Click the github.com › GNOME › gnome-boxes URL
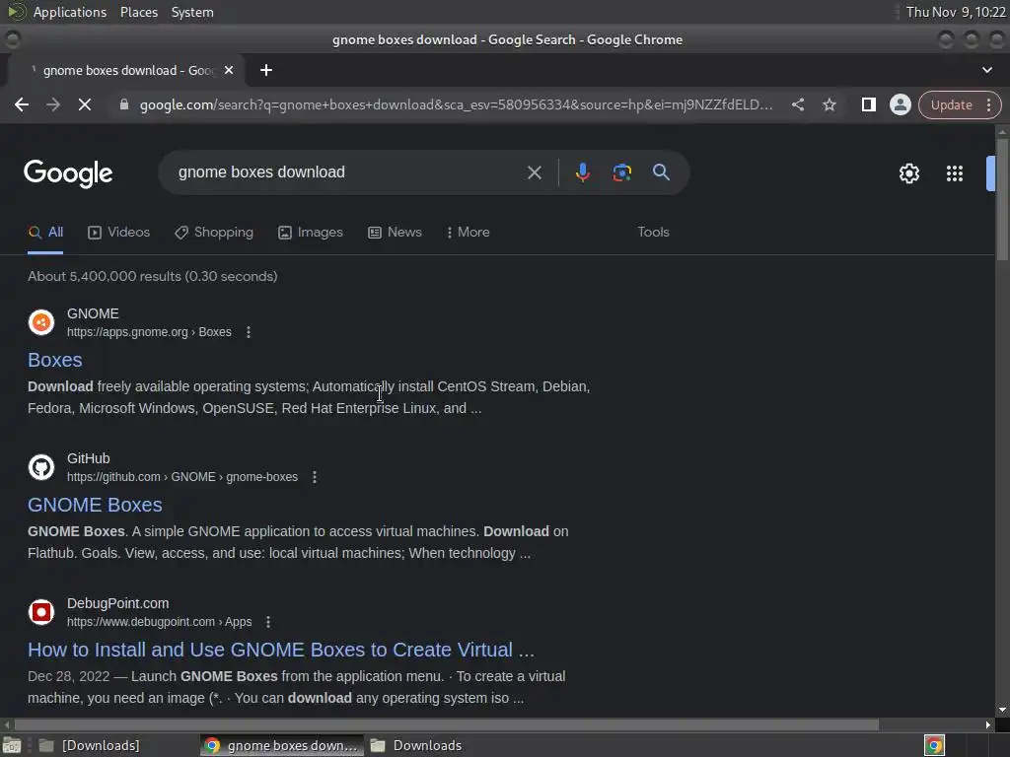 coord(182,477)
